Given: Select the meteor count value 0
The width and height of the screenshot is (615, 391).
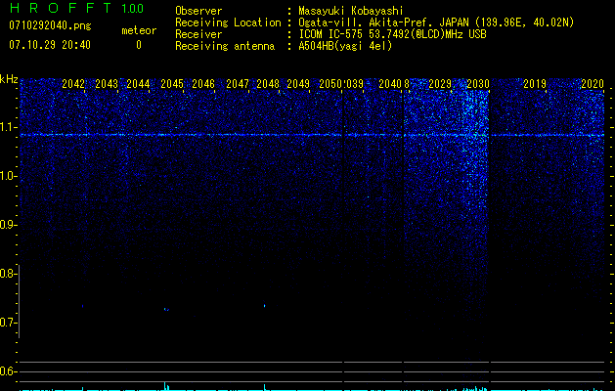Looking at the screenshot, I should tap(139, 45).
